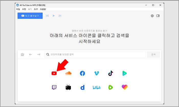The height and width of the screenshot is (107, 179).
Task: Play the current track
Action: pyautogui.click(x=54, y=16)
